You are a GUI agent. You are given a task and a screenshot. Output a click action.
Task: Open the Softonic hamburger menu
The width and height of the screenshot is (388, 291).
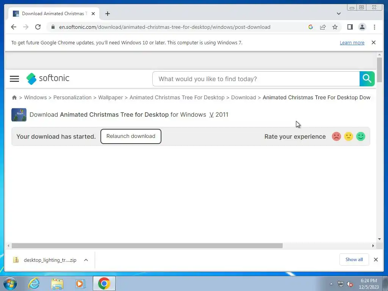pos(14,79)
